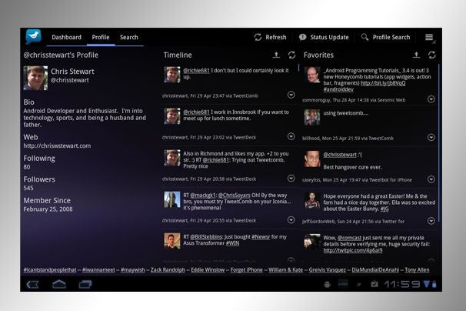This screenshot has width=466, height=311.
Task: Click @richie681 mention in Innsbrook tweet
Action: (196, 112)
